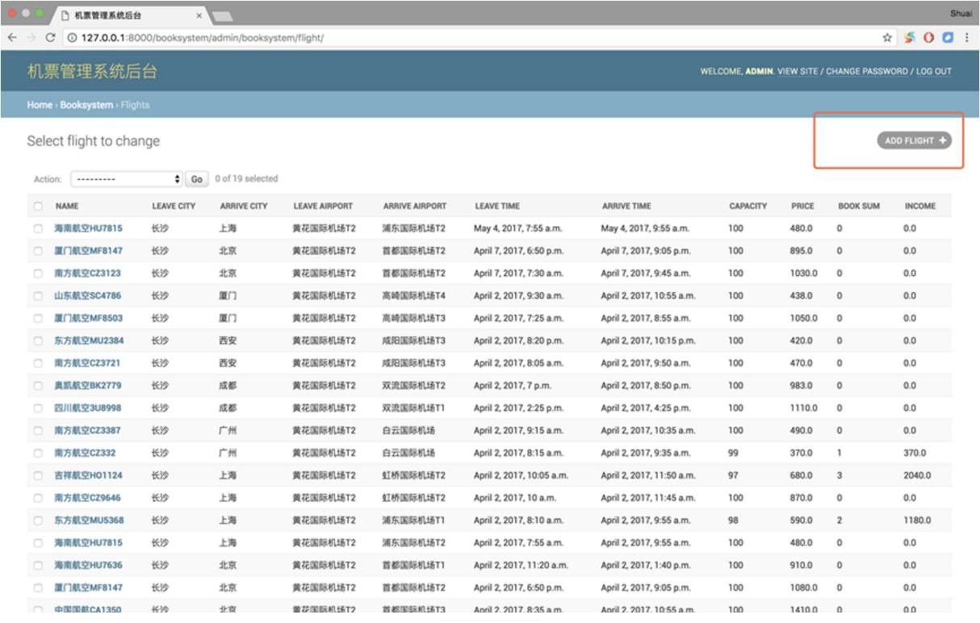Open flight 南方航空CZ3387
Image resolution: width=980 pixels, height=623 pixels.
pos(87,430)
